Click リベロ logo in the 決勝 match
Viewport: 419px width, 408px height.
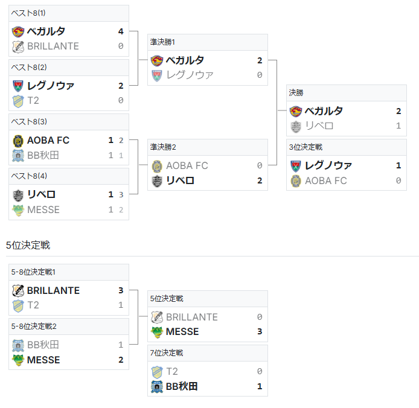coord(296,126)
